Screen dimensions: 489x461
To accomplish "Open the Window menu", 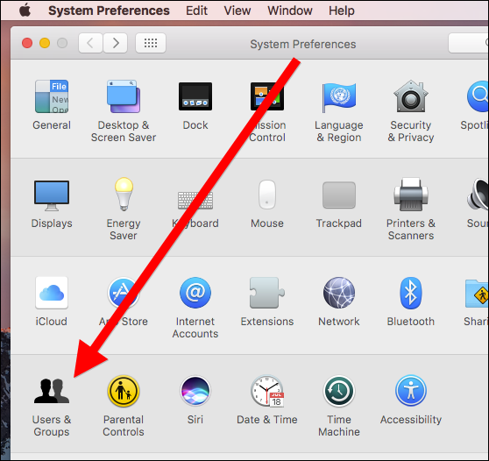I will (290, 11).
